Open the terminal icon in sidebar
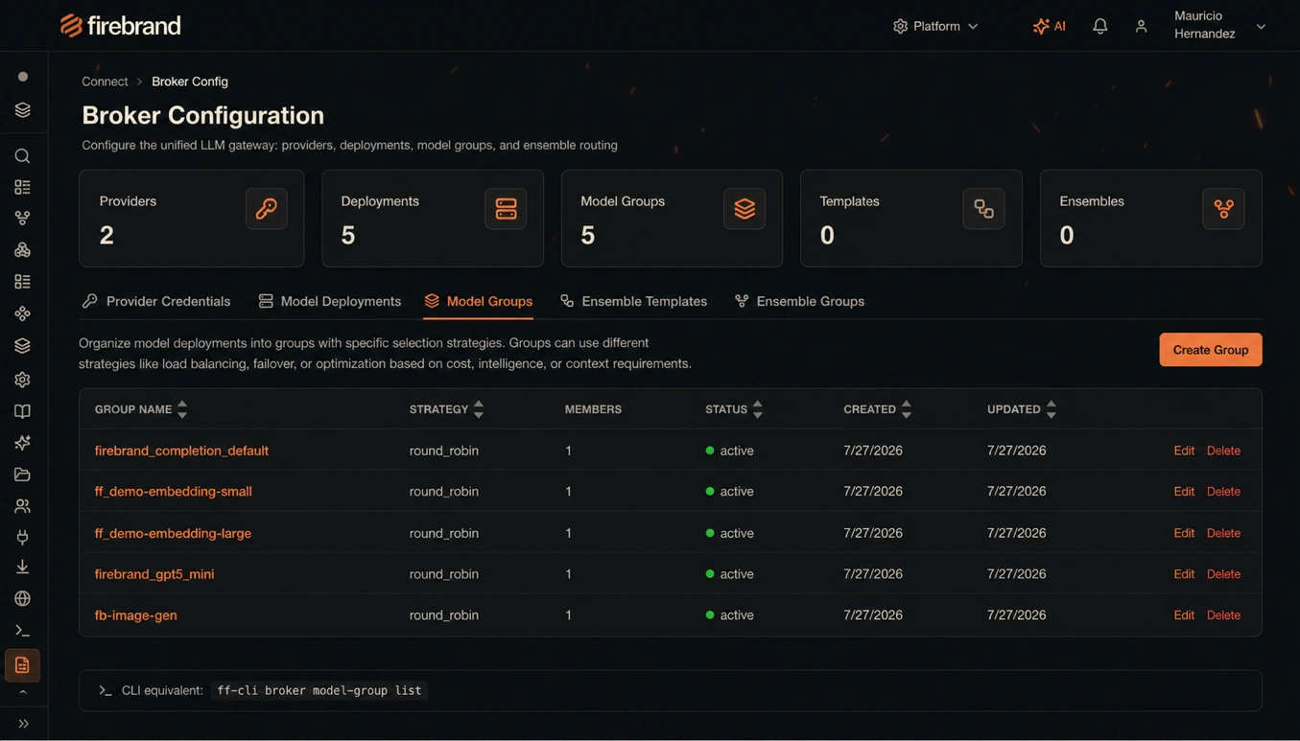Screen dimensions: 1300x741 pyautogui.click(x=22, y=631)
